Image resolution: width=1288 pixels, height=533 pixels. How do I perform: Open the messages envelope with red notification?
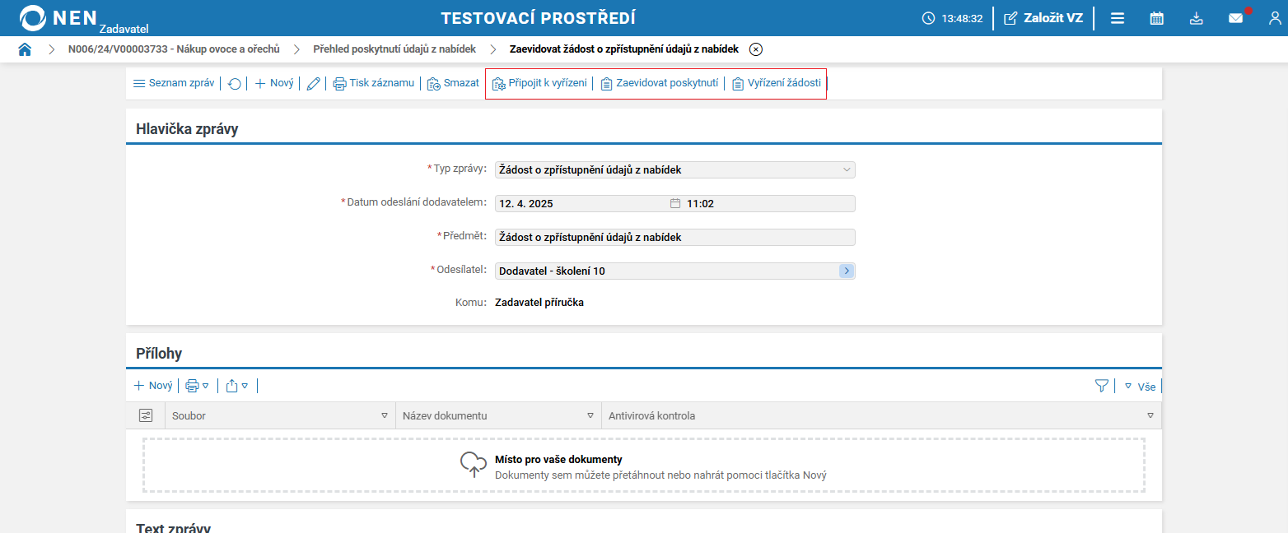point(1235,17)
